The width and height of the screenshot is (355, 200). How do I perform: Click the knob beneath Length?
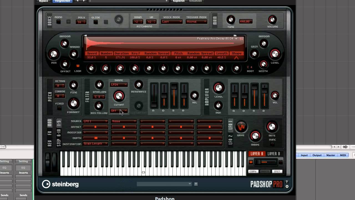click(x=221, y=68)
